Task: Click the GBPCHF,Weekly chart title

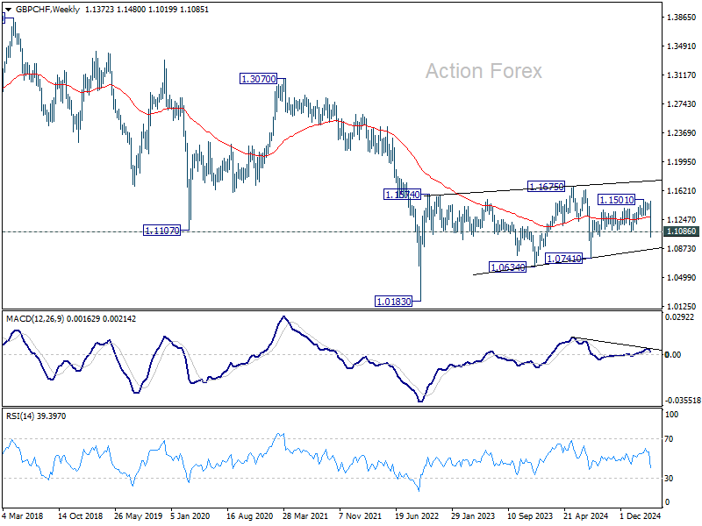Action: pyautogui.click(x=47, y=10)
